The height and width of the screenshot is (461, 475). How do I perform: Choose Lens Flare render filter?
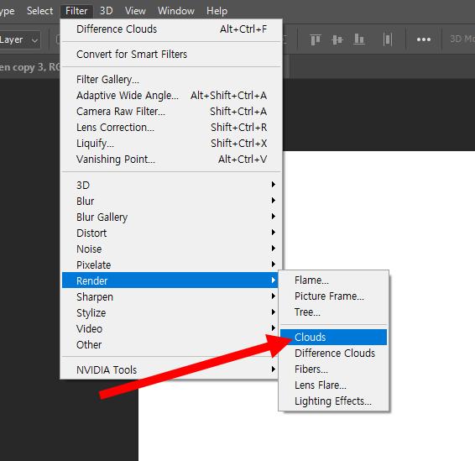click(333, 385)
